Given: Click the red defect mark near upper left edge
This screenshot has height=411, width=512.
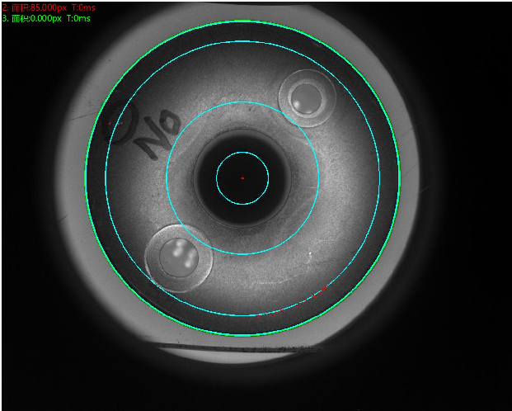Looking at the screenshot, I should tap(110, 123).
